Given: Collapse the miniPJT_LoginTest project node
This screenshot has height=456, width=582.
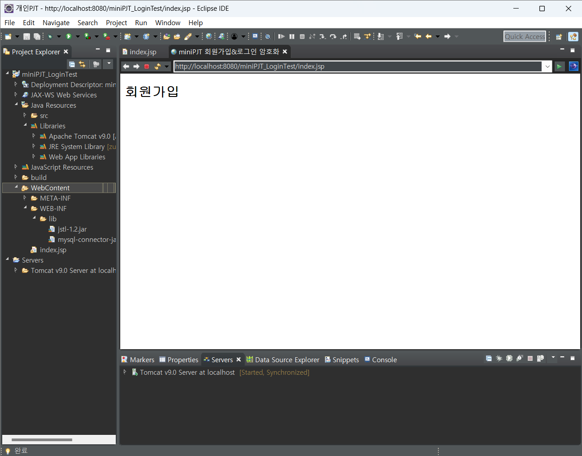Looking at the screenshot, I should click(7, 73).
